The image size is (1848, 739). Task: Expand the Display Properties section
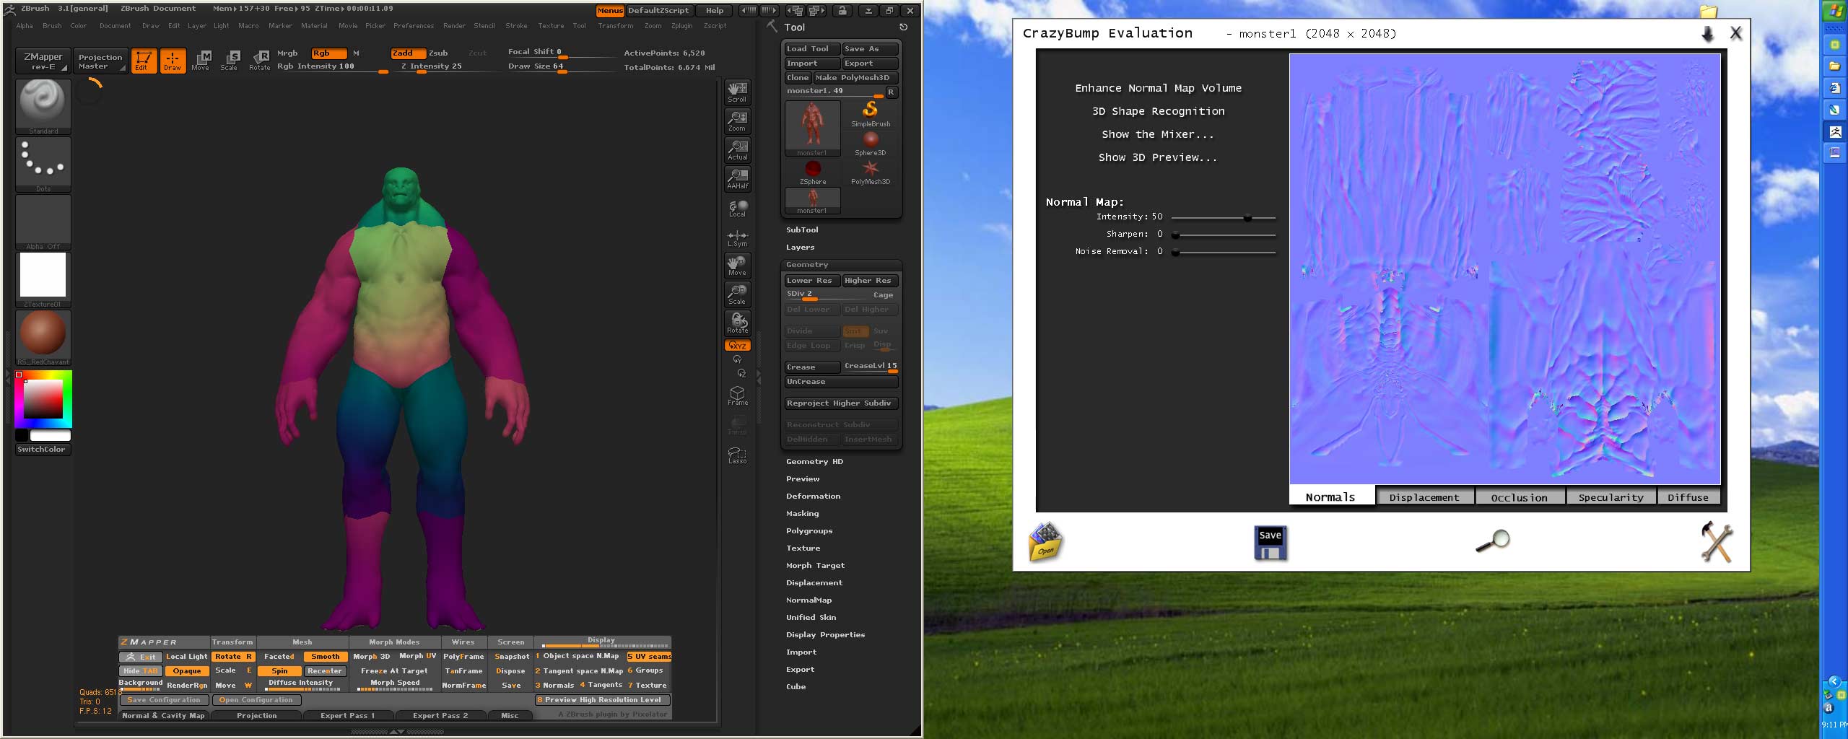coord(825,635)
